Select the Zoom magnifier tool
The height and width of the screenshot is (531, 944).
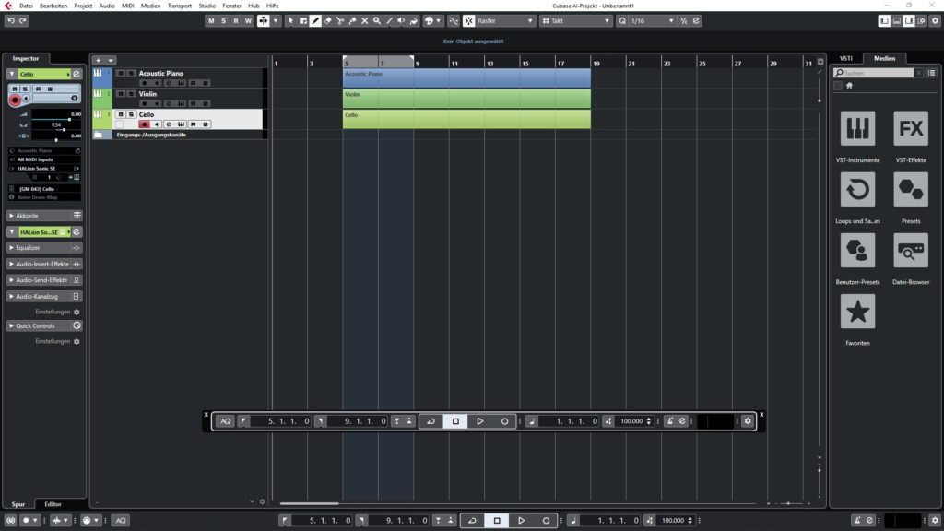[x=377, y=21]
